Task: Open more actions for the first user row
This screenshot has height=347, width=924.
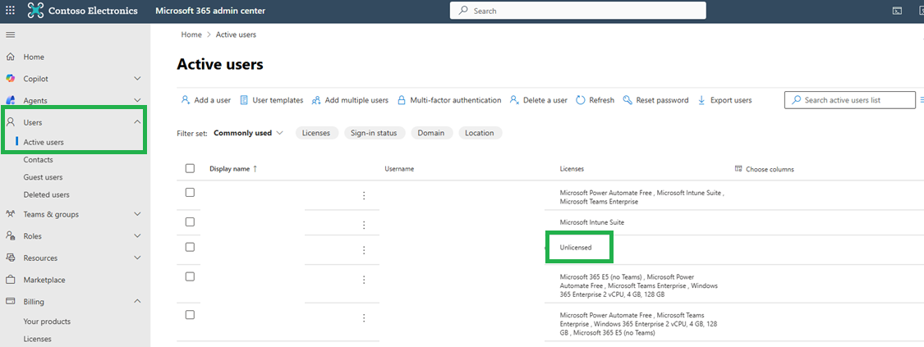Action: (x=364, y=195)
